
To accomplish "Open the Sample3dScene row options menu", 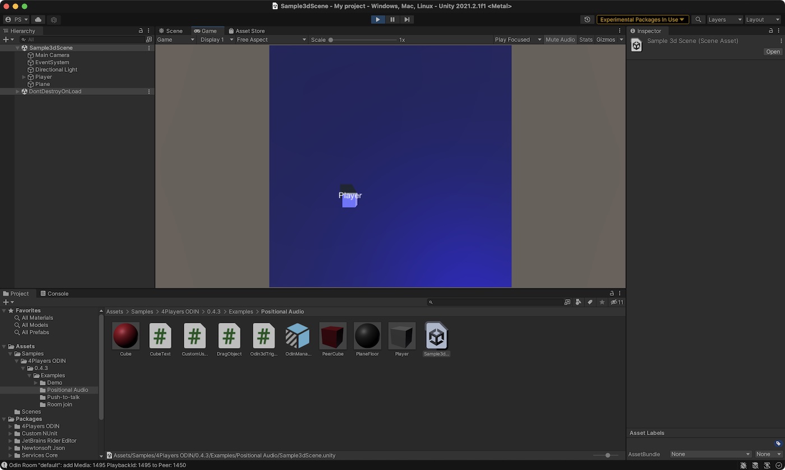I will 149,48.
